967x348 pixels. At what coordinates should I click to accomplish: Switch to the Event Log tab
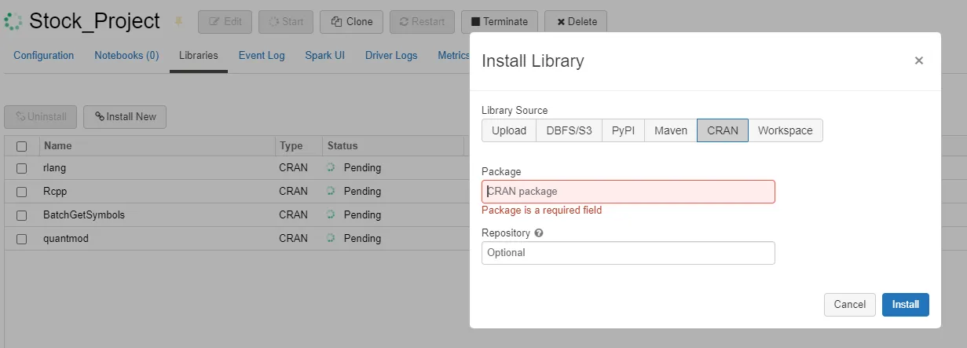(262, 56)
